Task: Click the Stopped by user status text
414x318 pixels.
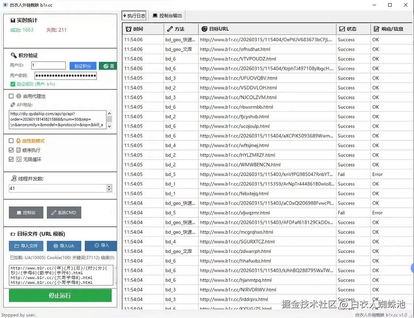Action: tap(18, 315)
